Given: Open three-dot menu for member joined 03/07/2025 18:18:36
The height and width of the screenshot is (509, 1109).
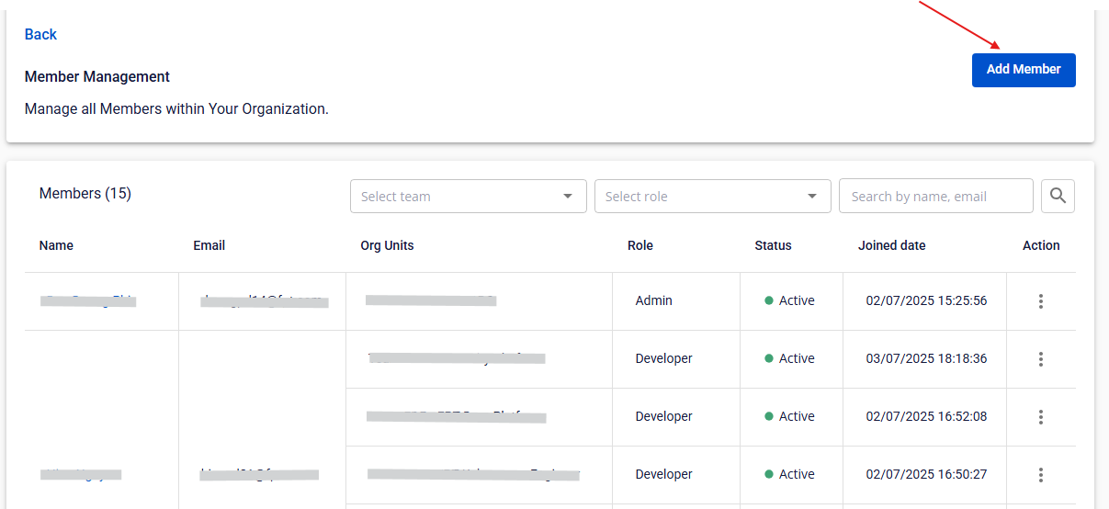Looking at the screenshot, I should tap(1041, 359).
